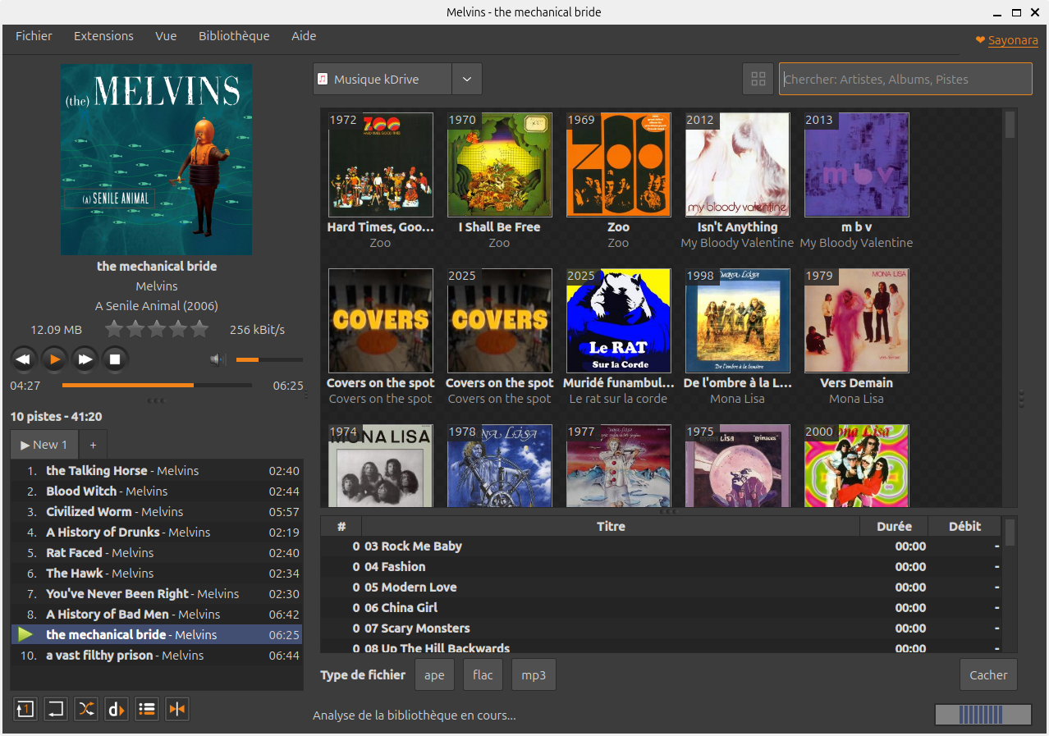Screen dimensions: 1049x736
Task: Switch to the New 1 playlist tab
Action: coord(44,445)
